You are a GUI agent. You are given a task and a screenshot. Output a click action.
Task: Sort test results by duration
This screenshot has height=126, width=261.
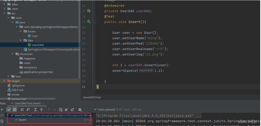coord(28,110)
